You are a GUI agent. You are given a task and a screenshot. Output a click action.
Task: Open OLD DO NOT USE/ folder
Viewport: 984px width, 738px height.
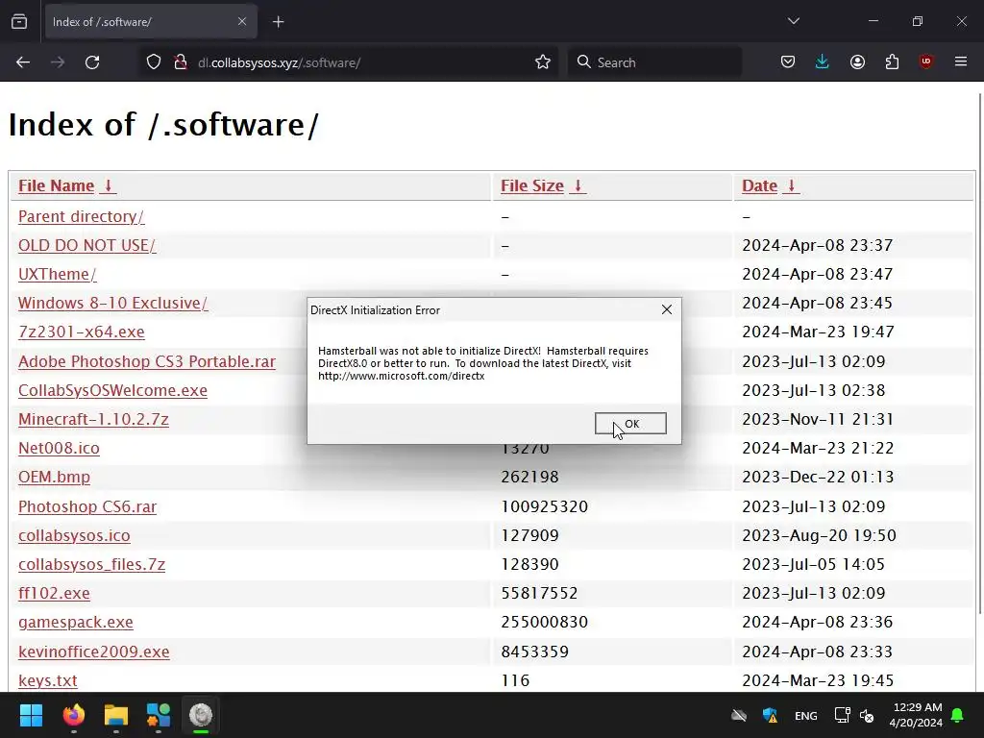coord(87,245)
